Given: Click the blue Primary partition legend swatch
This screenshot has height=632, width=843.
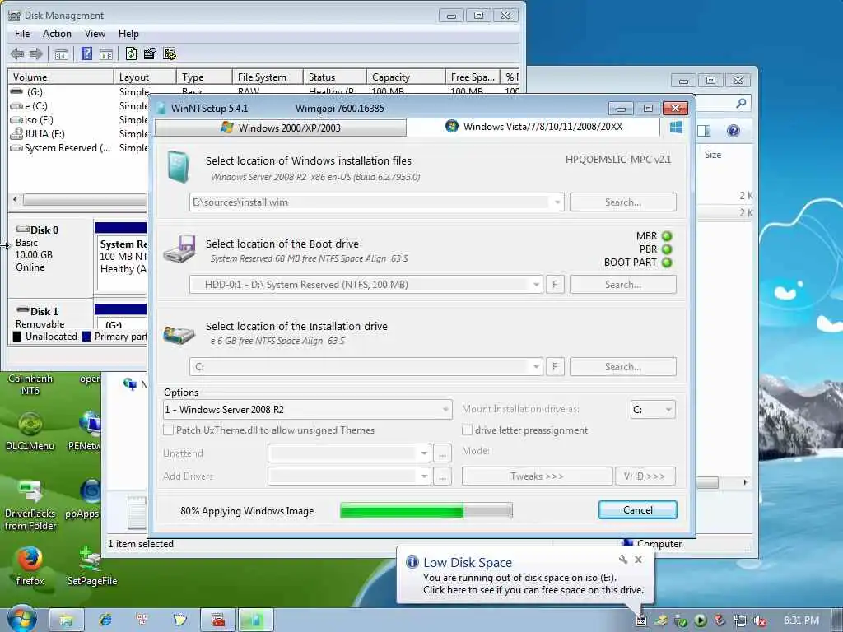Looking at the screenshot, I should click(86, 337).
